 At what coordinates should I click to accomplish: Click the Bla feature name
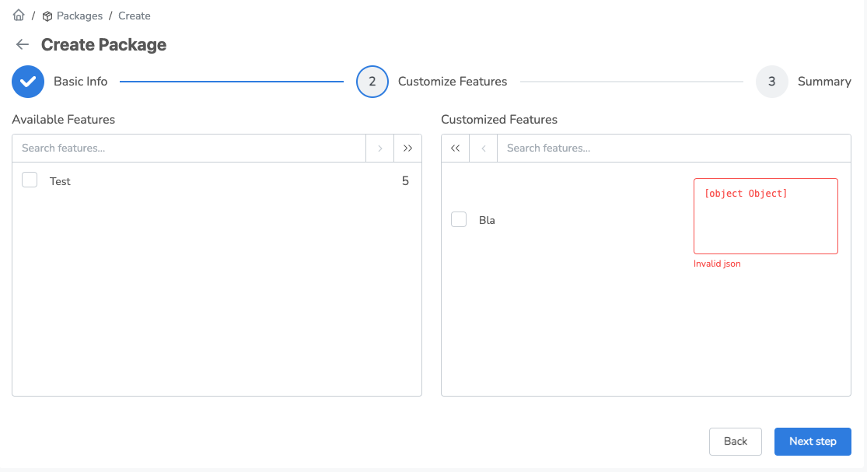click(487, 220)
